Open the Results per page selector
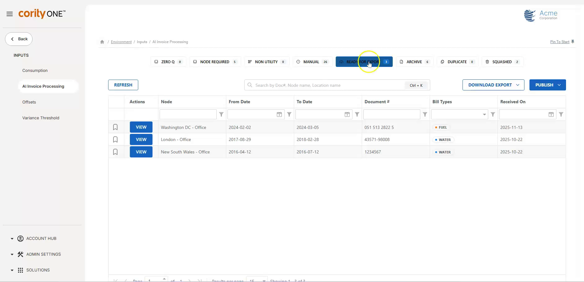The height and width of the screenshot is (282, 584). point(257,280)
